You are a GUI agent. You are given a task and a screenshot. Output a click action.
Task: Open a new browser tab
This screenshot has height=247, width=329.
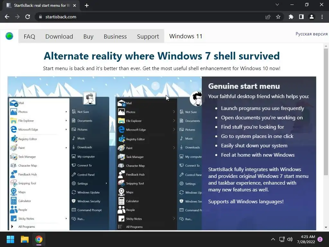[87, 5]
